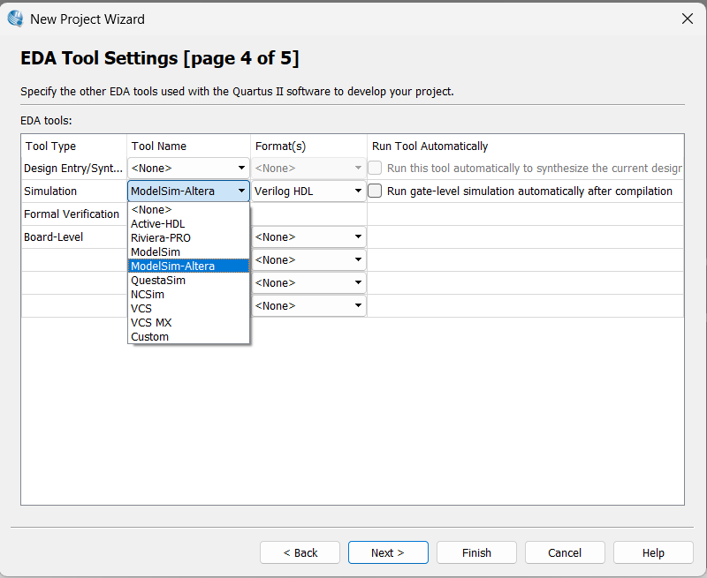Select the Formal Verification row label

tap(72, 214)
